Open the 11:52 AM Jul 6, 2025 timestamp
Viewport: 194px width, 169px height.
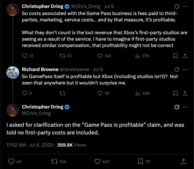[x=30, y=145]
